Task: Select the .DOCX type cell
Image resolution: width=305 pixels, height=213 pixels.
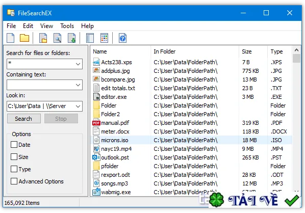Action: pyautogui.click(x=279, y=131)
